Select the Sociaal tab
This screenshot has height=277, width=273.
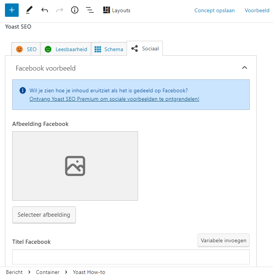coord(145,48)
